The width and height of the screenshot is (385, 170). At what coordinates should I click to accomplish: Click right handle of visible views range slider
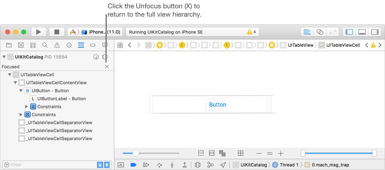[374, 153]
